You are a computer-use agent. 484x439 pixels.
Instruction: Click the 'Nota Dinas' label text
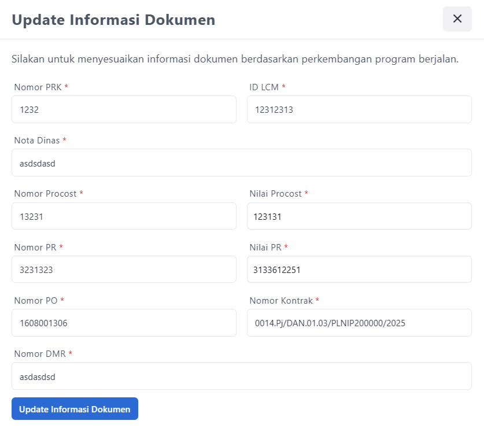tap(37, 141)
